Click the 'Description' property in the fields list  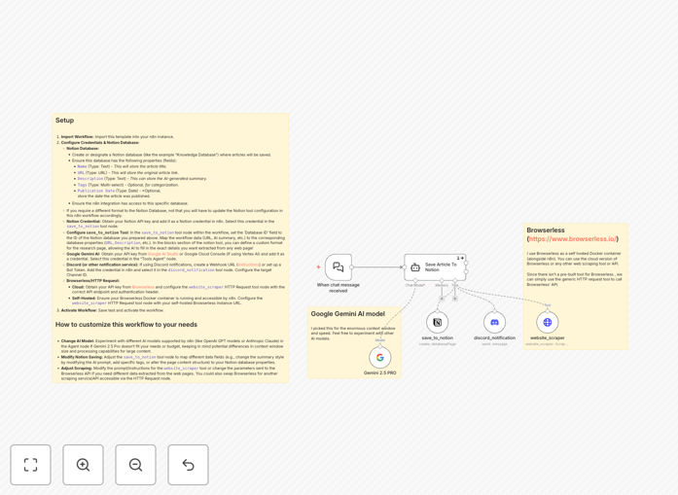tap(90, 179)
